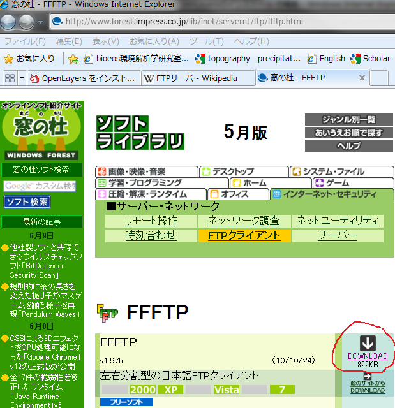Image resolution: width=395 pixels, height=408 pixels.
Task: Select the デスクトップ category tab
Action: 244,171
